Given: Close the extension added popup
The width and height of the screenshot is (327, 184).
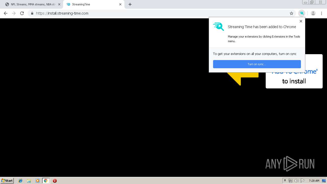Looking at the screenshot, I should [301, 21].
